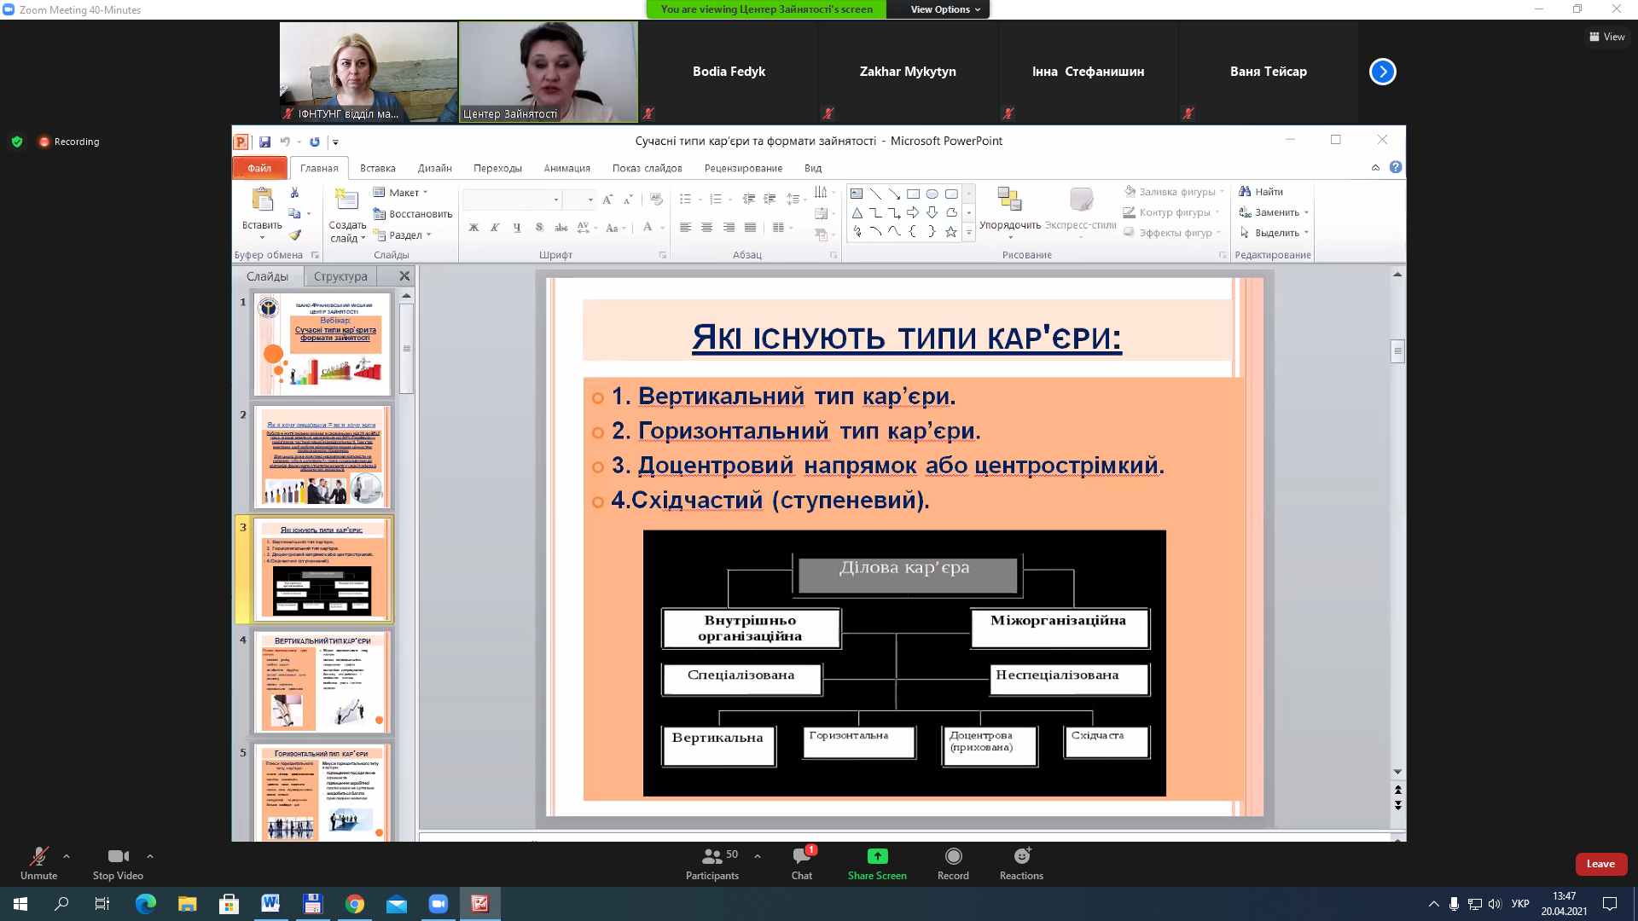Expand video options arrow beside Stop Video
This screenshot has height=921, width=1638.
click(150, 856)
